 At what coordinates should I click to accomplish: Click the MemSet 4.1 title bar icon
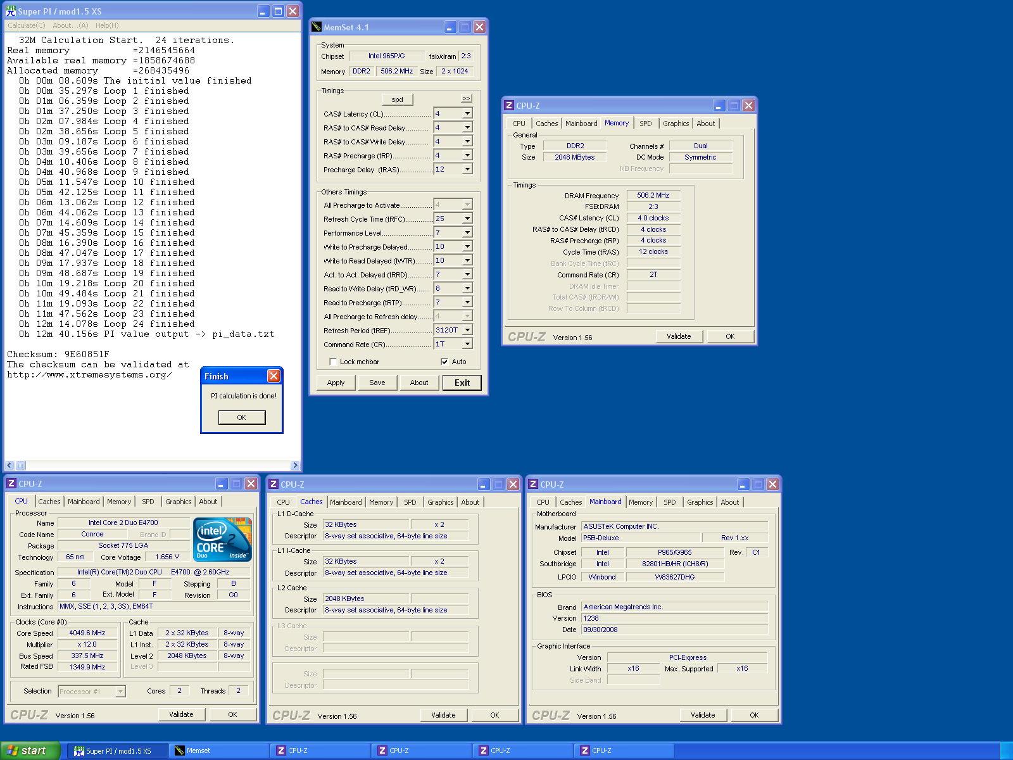(x=317, y=27)
